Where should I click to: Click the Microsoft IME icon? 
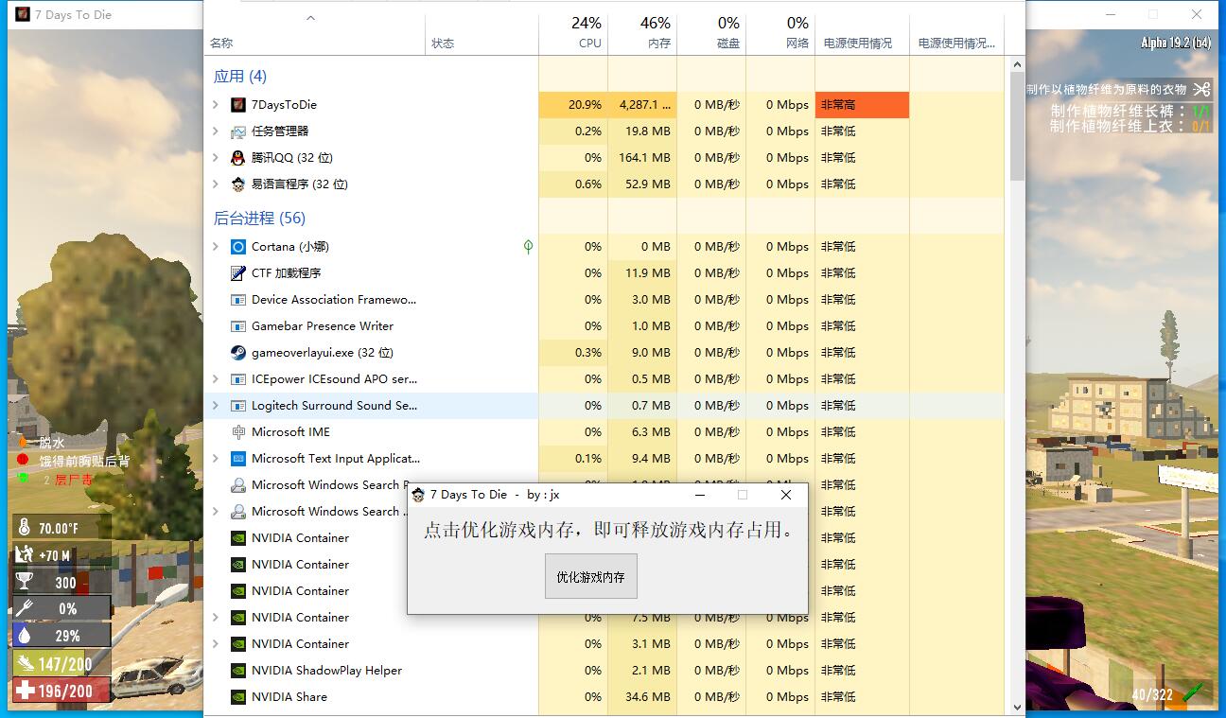238,432
